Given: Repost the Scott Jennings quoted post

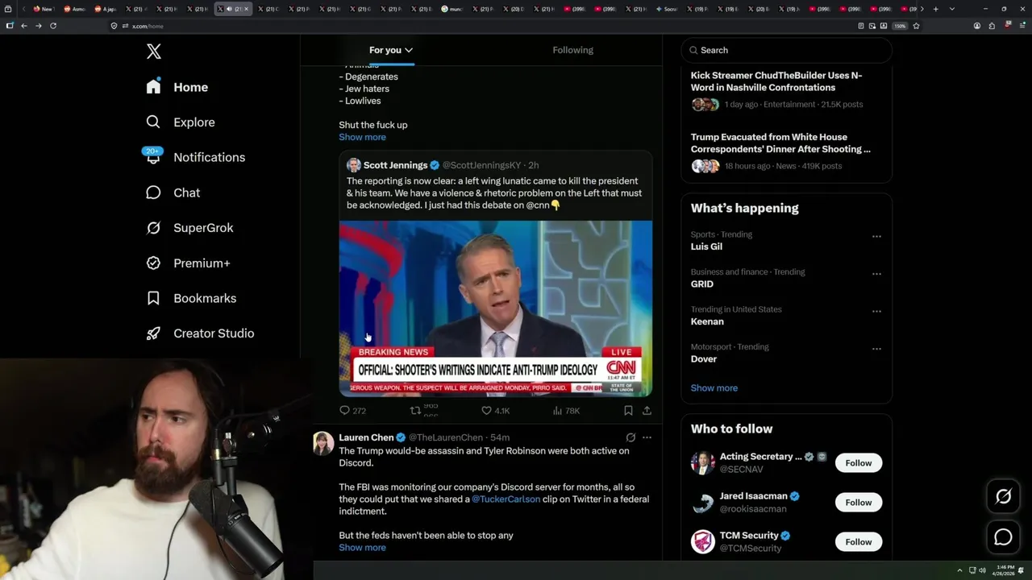Looking at the screenshot, I should (423, 411).
